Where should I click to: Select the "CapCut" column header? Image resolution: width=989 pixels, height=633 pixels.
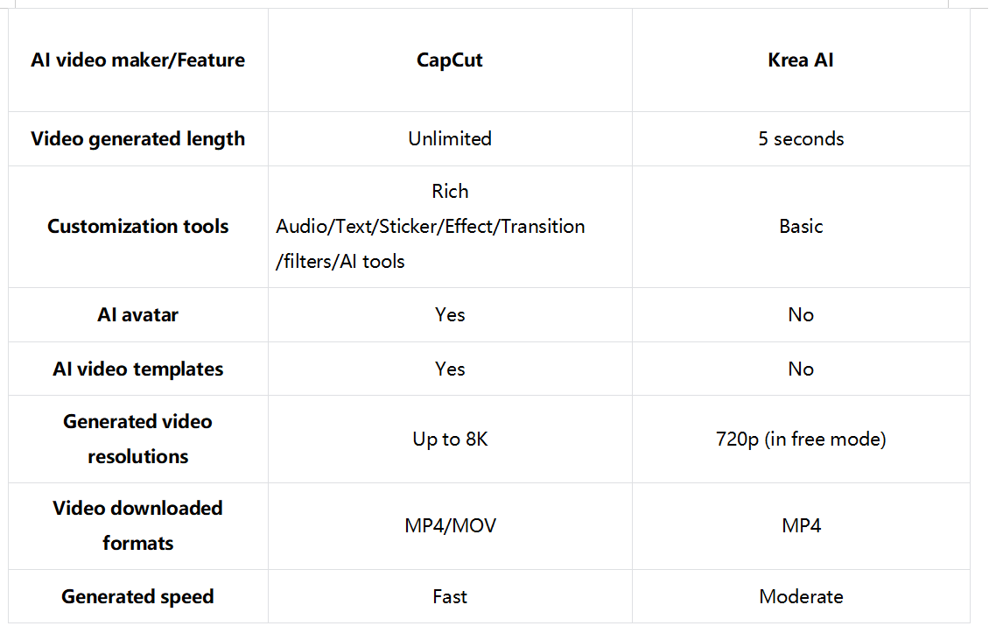pyautogui.click(x=450, y=60)
